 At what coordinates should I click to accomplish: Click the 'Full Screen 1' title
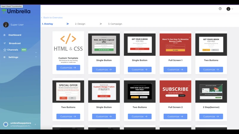click(x=175, y=60)
